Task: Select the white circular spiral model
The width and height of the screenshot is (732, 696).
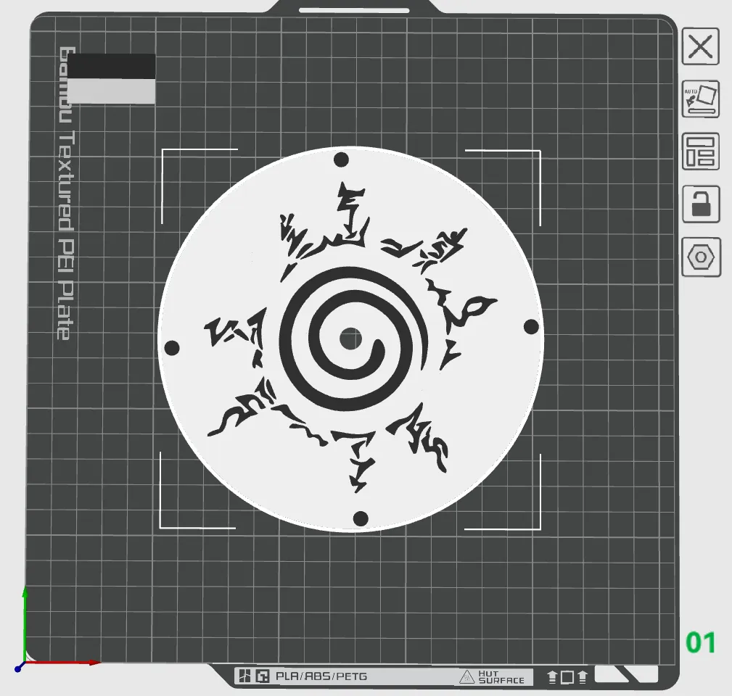Action: tap(351, 339)
